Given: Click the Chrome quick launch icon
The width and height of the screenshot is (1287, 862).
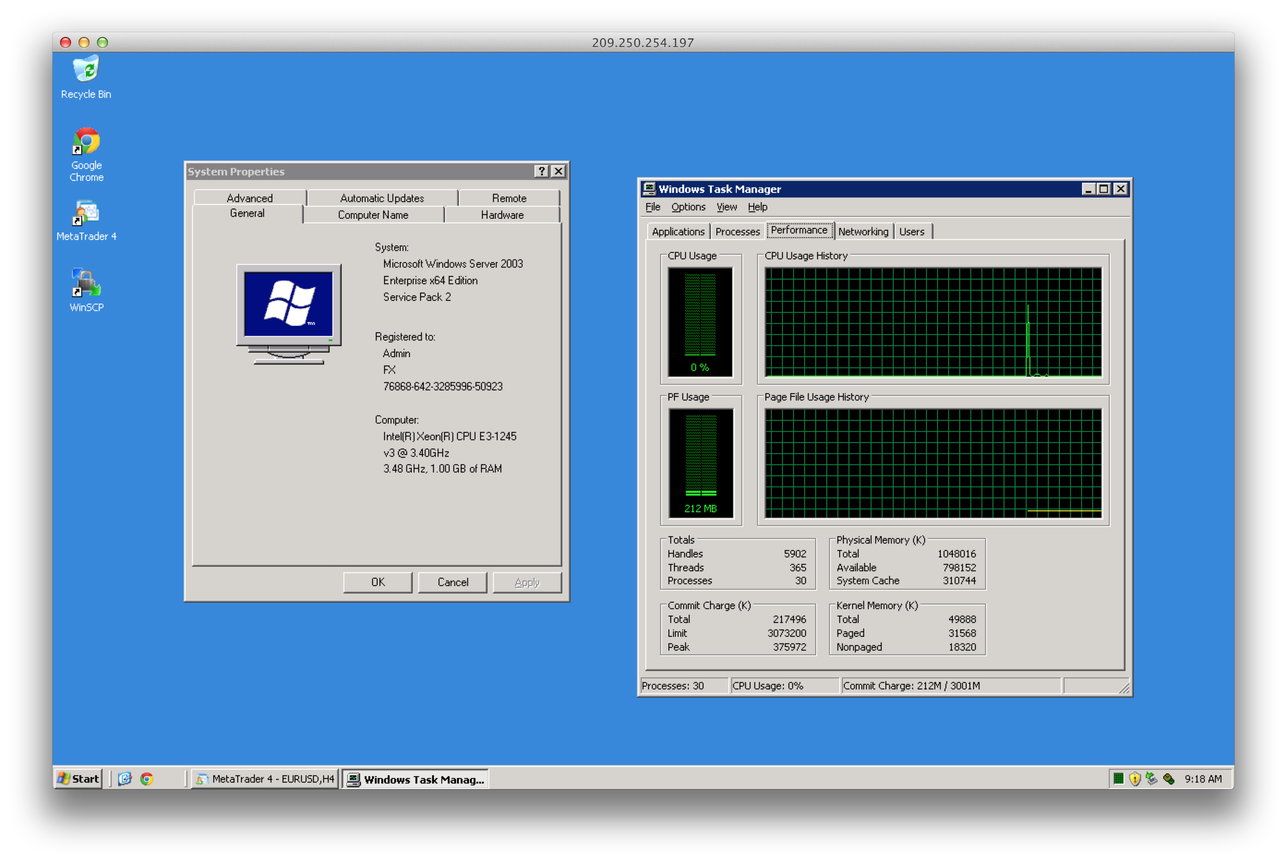Looking at the screenshot, I should 146,778.
